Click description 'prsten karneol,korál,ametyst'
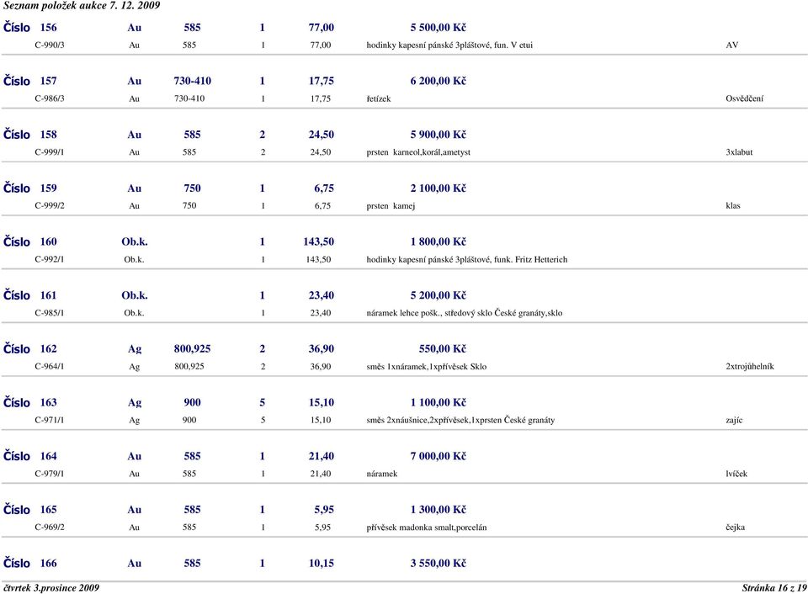The width and height of the screenshot is (808, 594). tap(418, 152)
